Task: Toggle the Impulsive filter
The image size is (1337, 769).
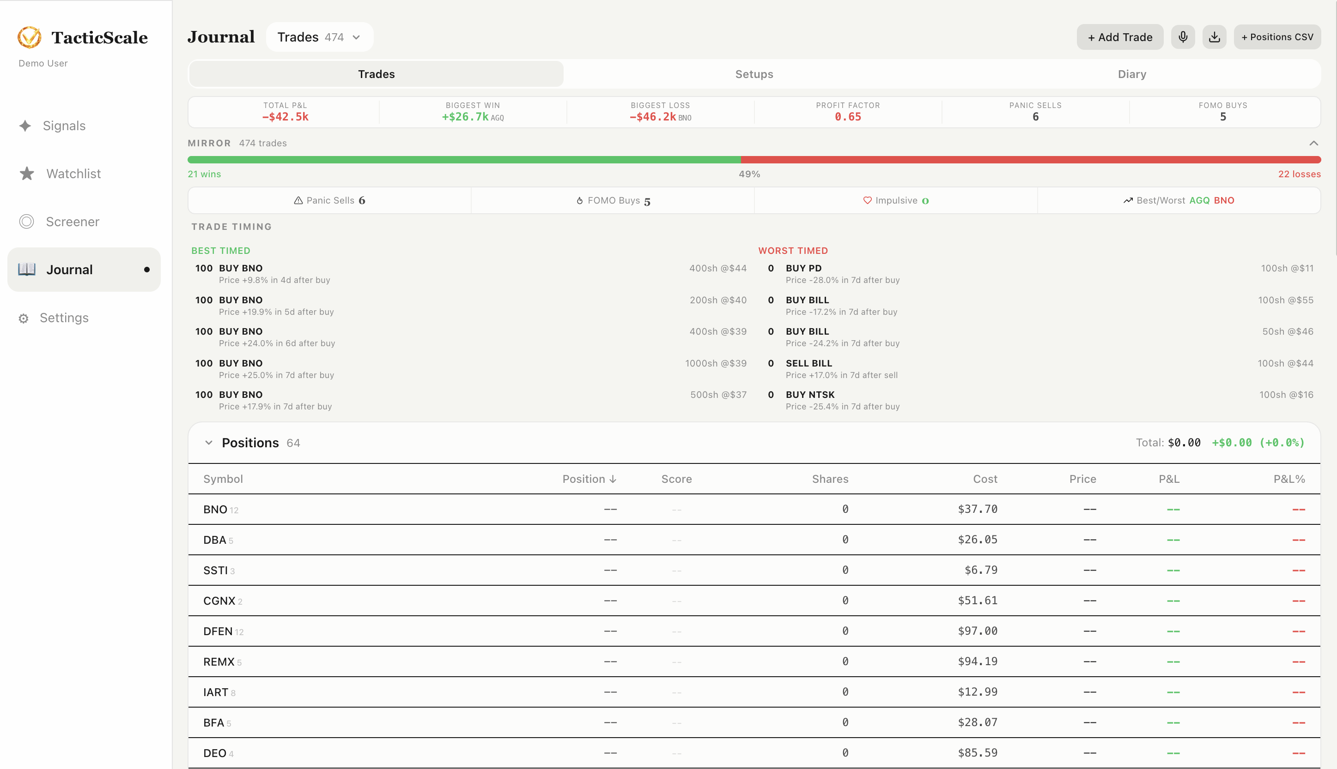Action: tap(896, 201)
